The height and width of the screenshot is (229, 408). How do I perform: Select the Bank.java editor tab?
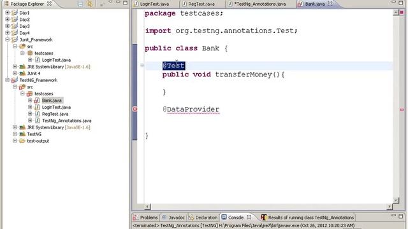[314, 4]
